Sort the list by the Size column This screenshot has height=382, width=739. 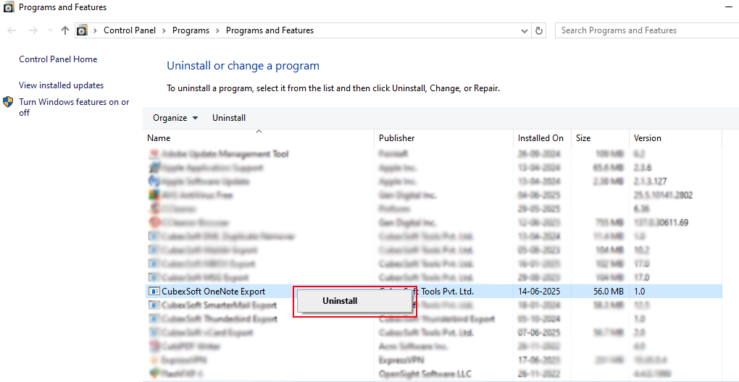(600, 138)
